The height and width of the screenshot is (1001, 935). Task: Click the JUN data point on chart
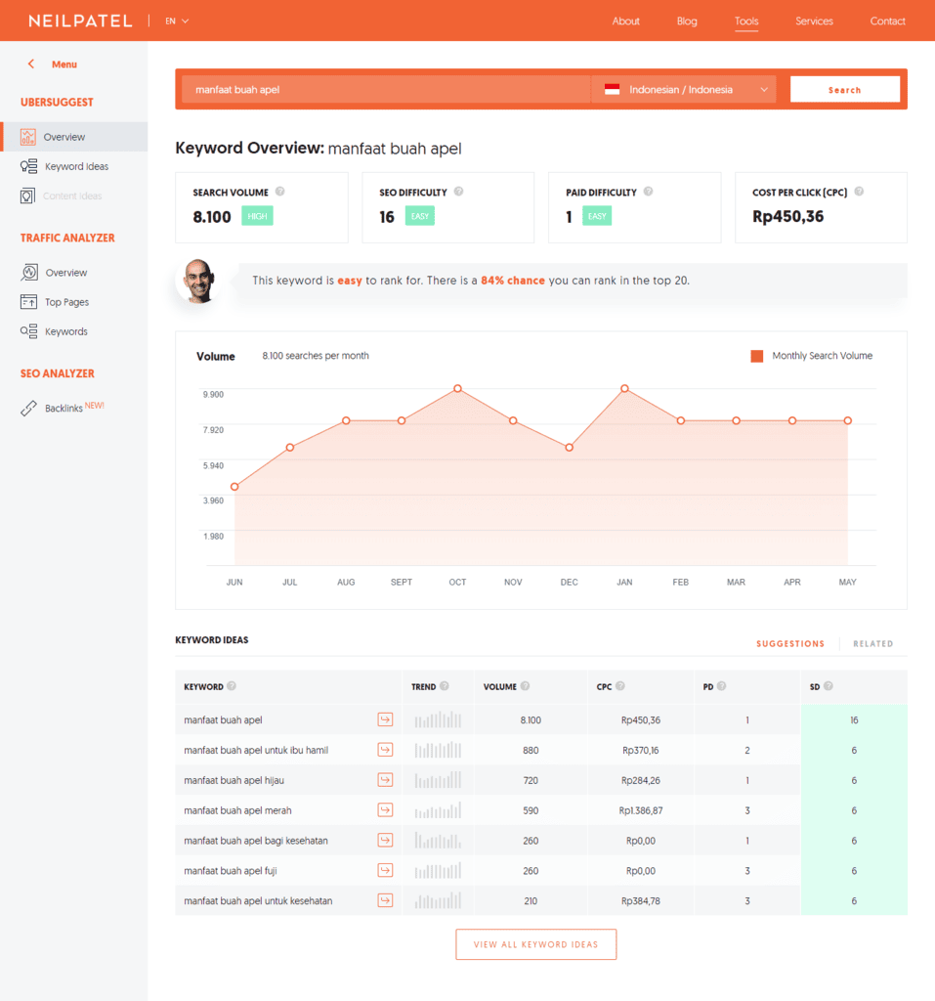point(234,487)
